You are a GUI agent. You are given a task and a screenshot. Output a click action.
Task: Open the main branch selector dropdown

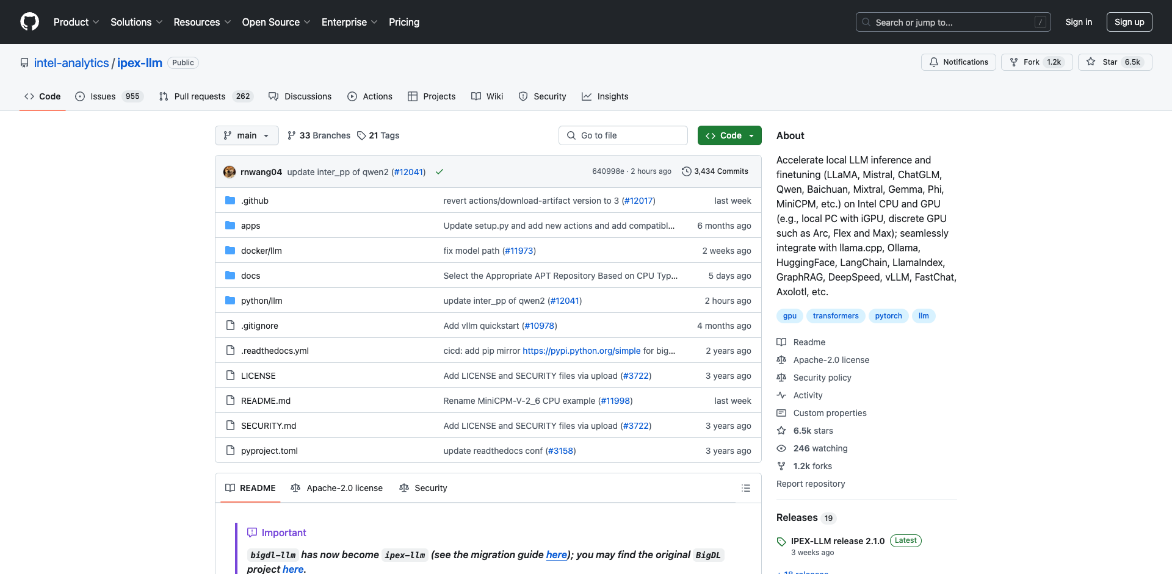coord(247,135)
